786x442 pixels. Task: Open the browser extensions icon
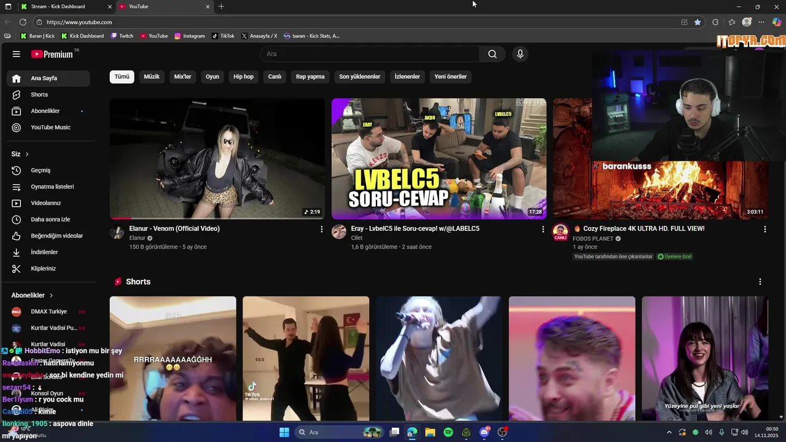tap(715, 22)
